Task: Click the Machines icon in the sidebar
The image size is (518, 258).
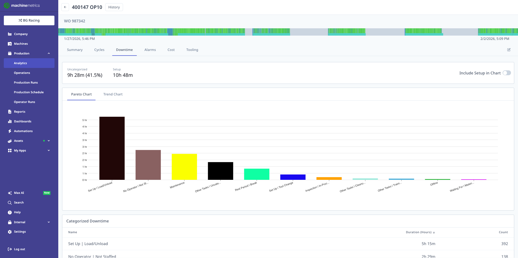Action: [x=10, y=43]
